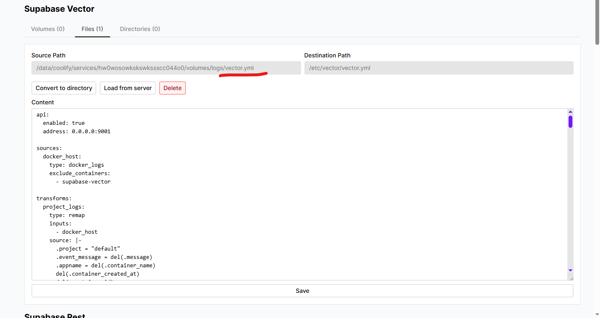Open the Directories (0) tab

[x=140, y=29]
